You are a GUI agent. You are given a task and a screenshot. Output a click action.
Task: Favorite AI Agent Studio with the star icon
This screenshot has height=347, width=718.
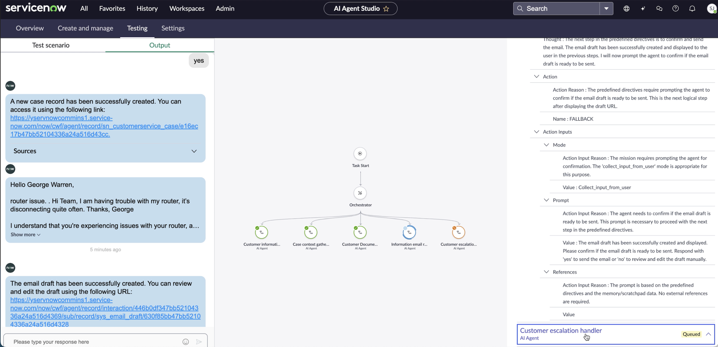(386, 9)
